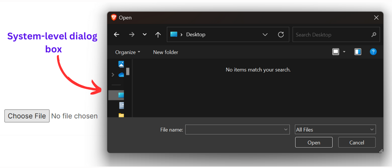The height and width of the screenshot is (168, 392).
Task: Go up one folder level
Action: pos(158,35)
